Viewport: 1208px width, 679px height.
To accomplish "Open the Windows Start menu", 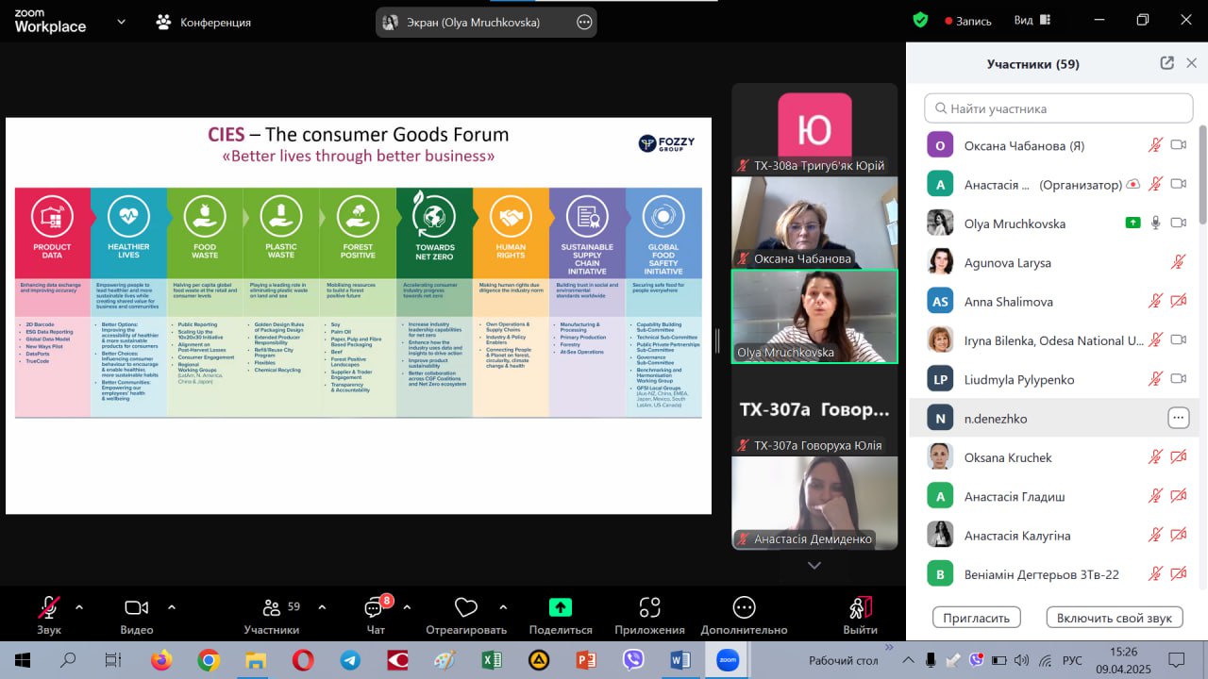I will [23, 660].
